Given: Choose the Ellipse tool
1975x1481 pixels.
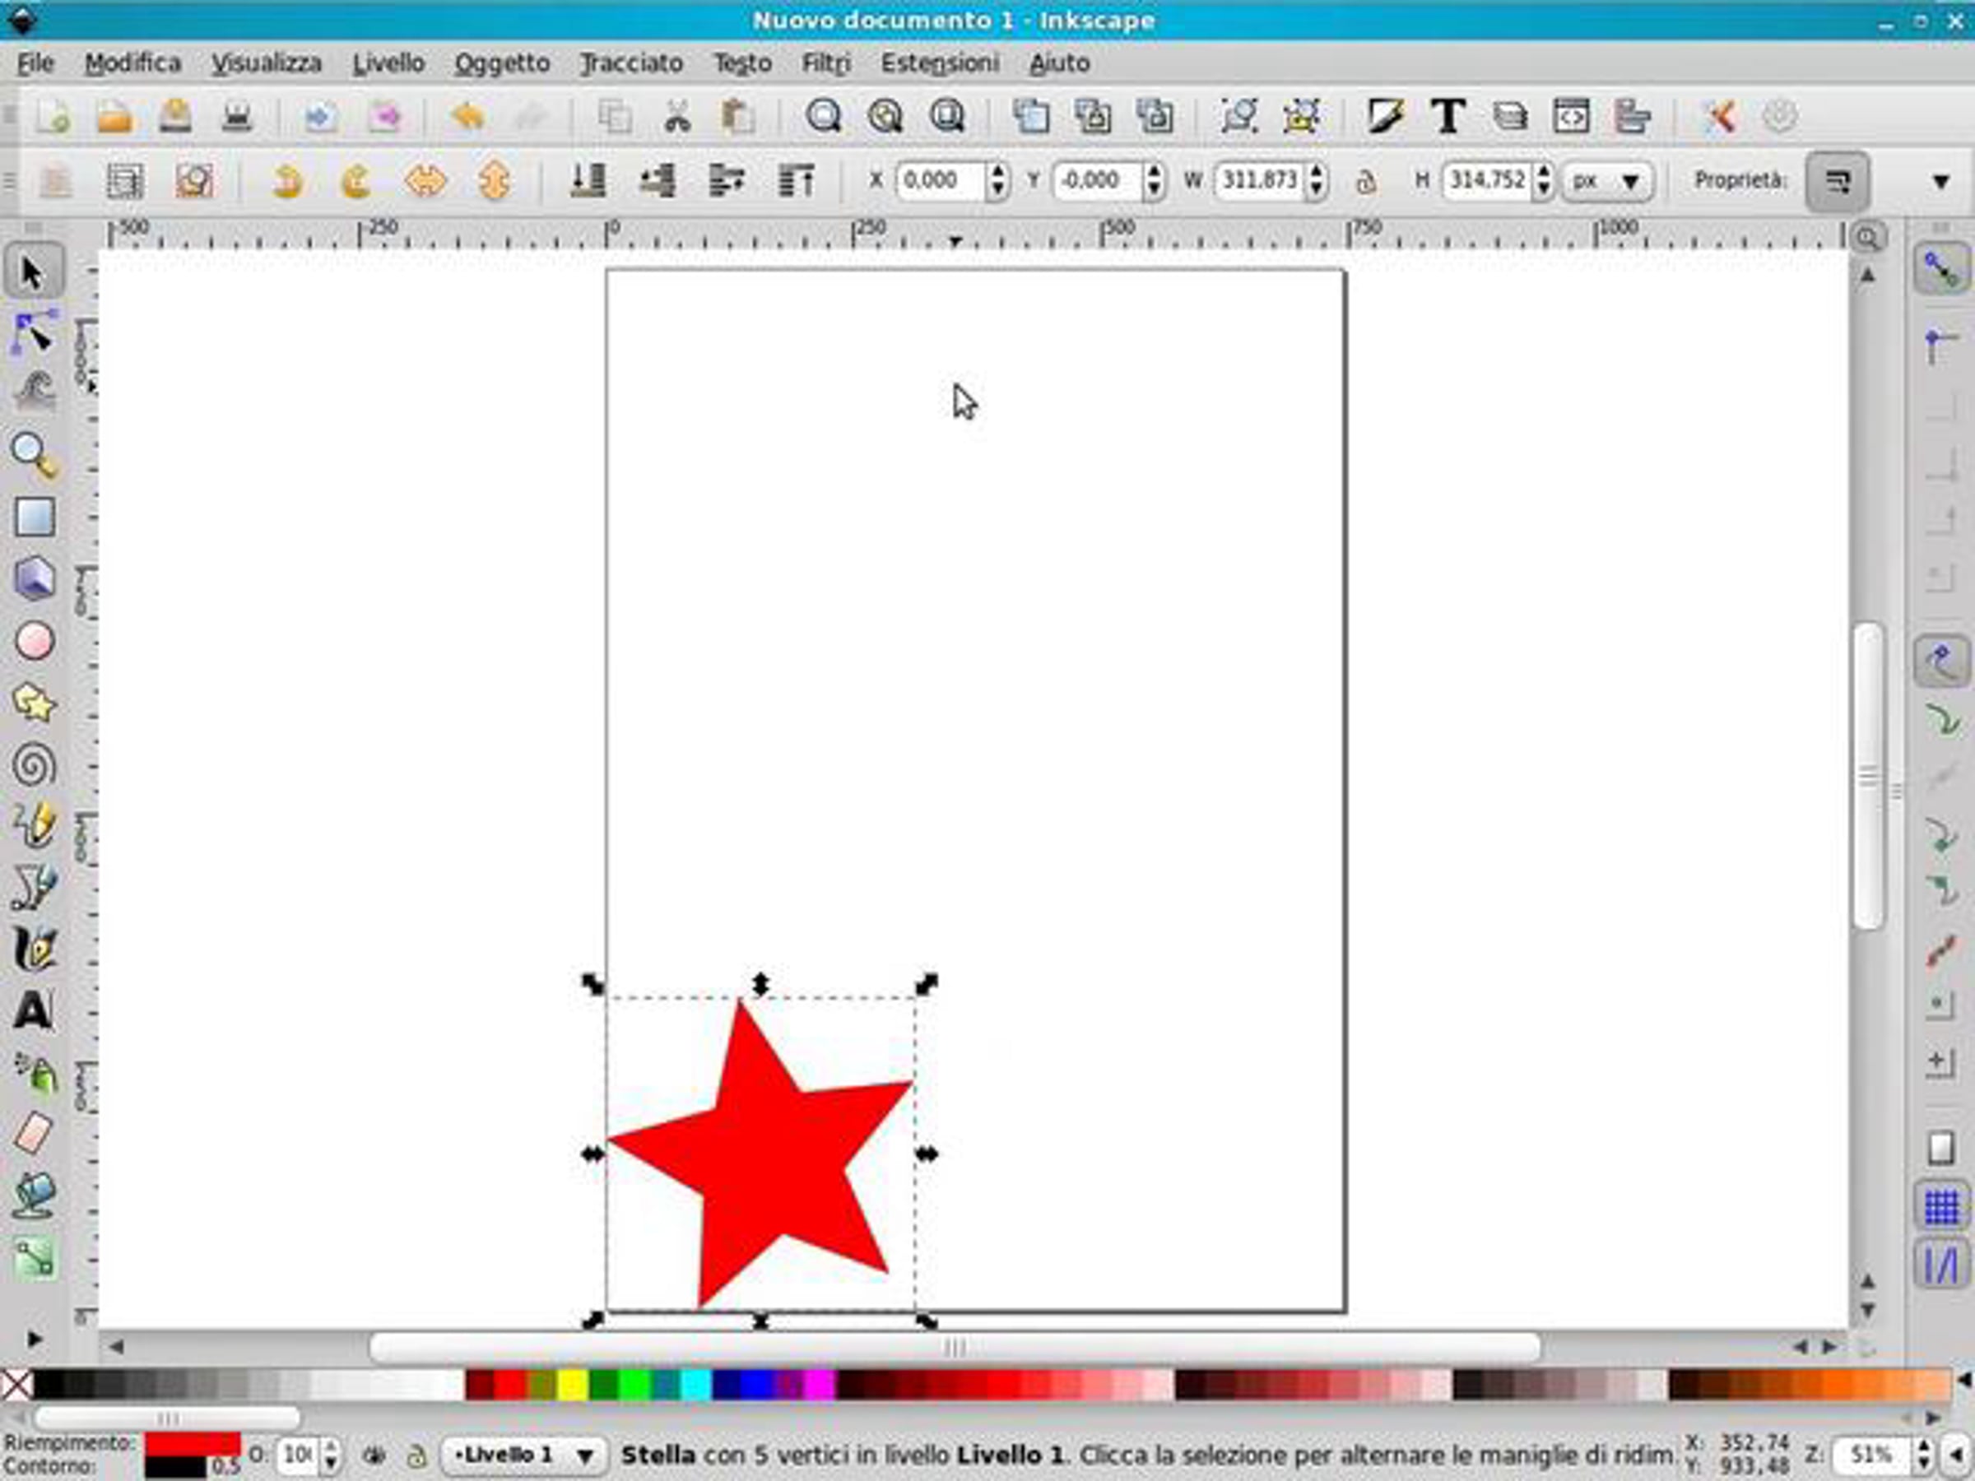Looking at the screenshot, I should [x=34, y=641].
